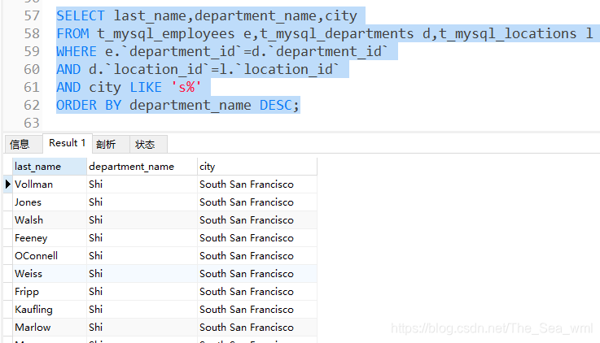
Task: Click Shi cell in Vollman row
Action: [142, 185]
